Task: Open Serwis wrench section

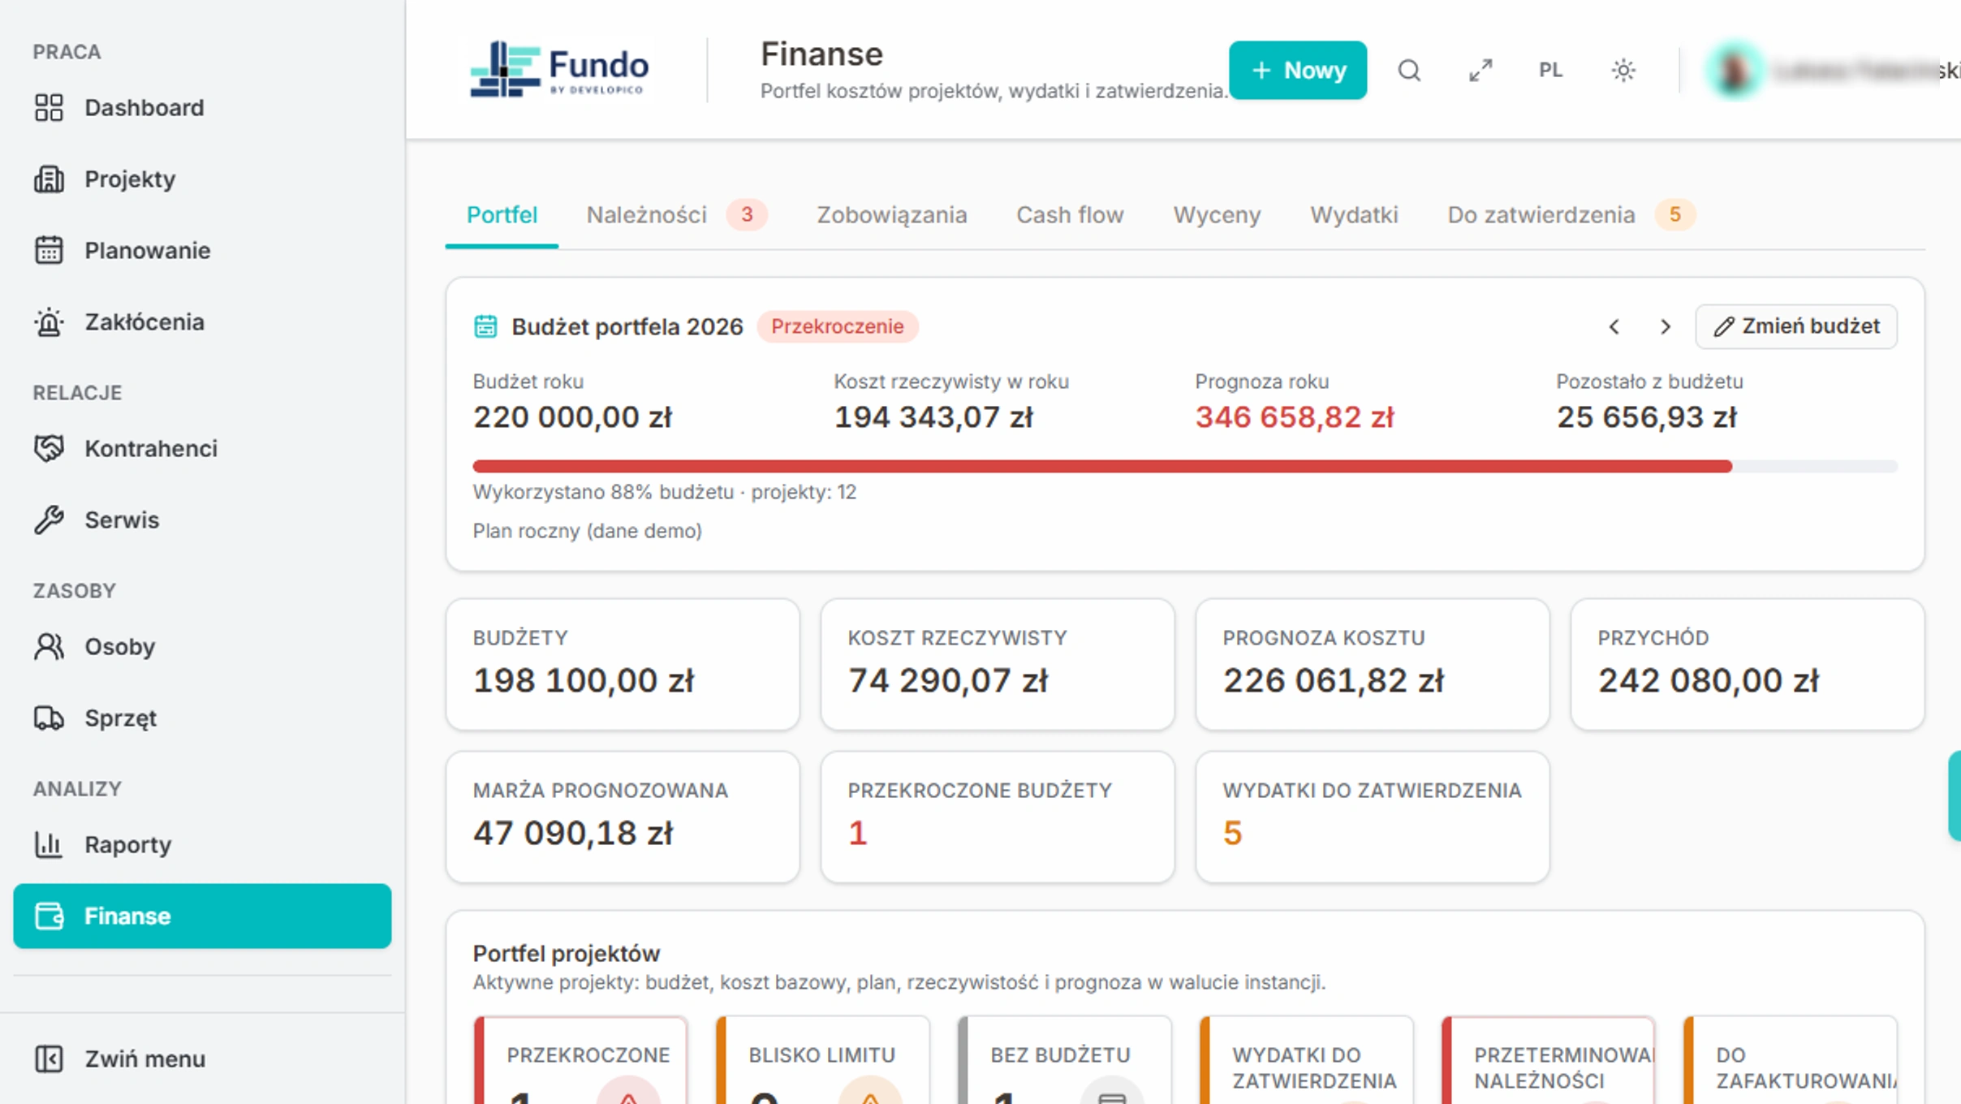Action: tap(201, 520)
